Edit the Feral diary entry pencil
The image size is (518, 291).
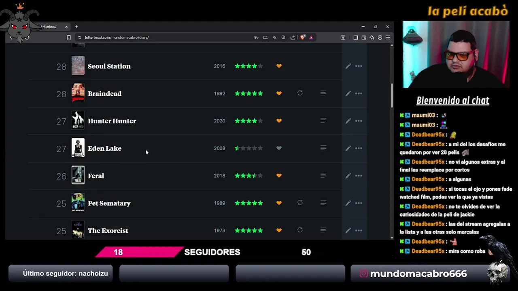click(x=348, y=176)
